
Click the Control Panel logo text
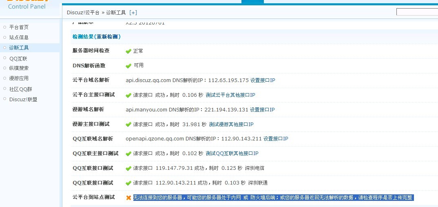click(x=27, y=7)
